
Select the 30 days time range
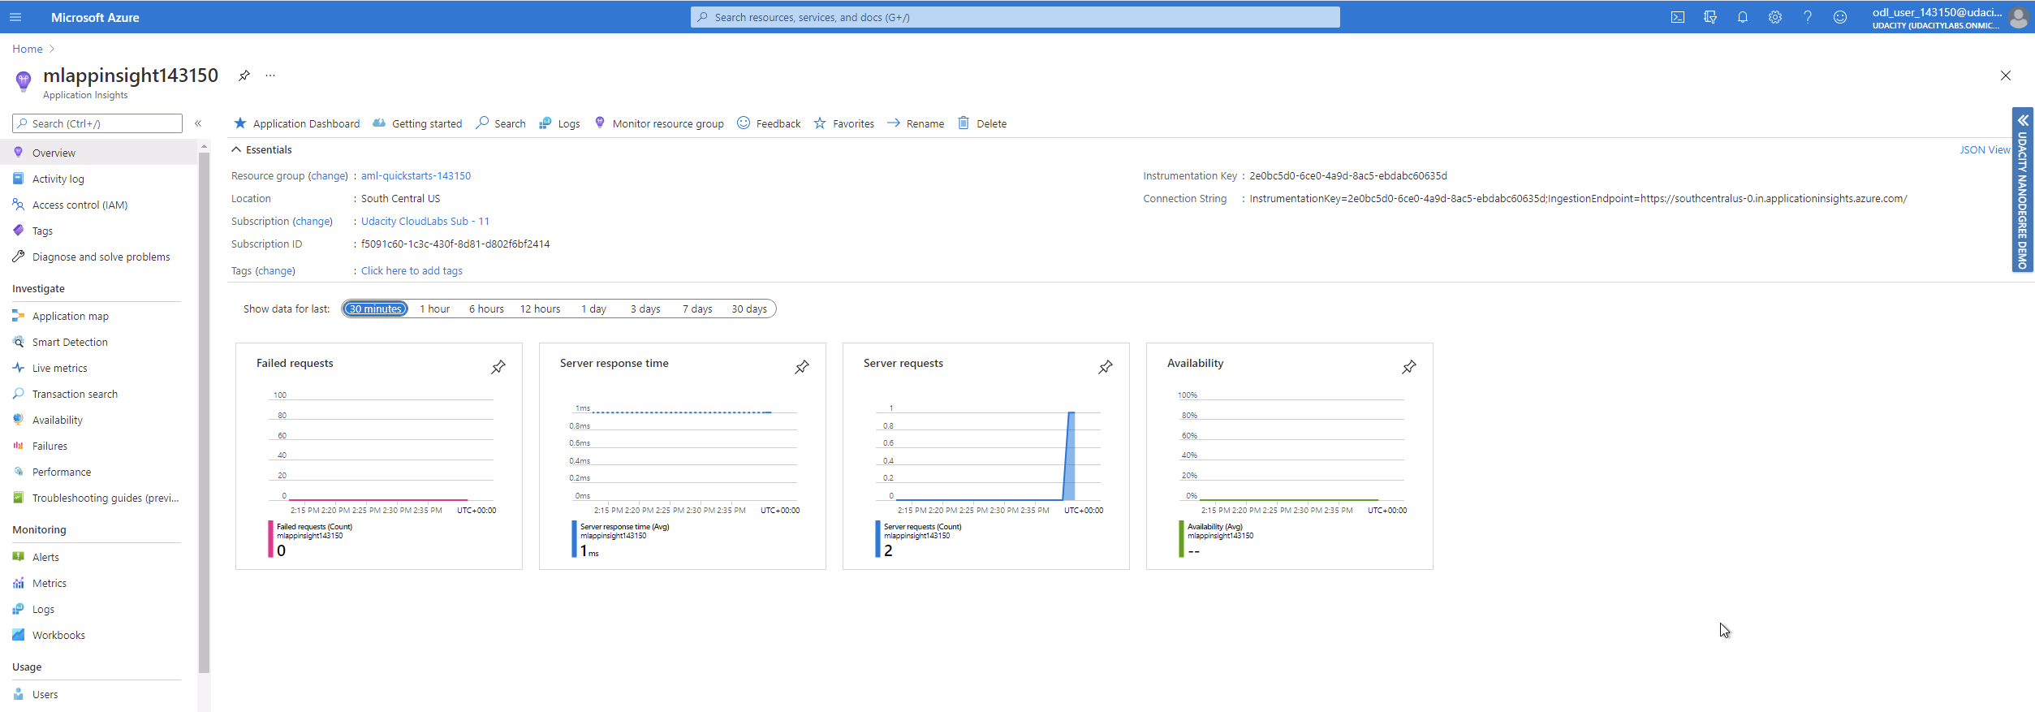point(749,309)
